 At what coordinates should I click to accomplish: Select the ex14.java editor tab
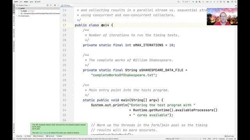(x=67, y=5)
